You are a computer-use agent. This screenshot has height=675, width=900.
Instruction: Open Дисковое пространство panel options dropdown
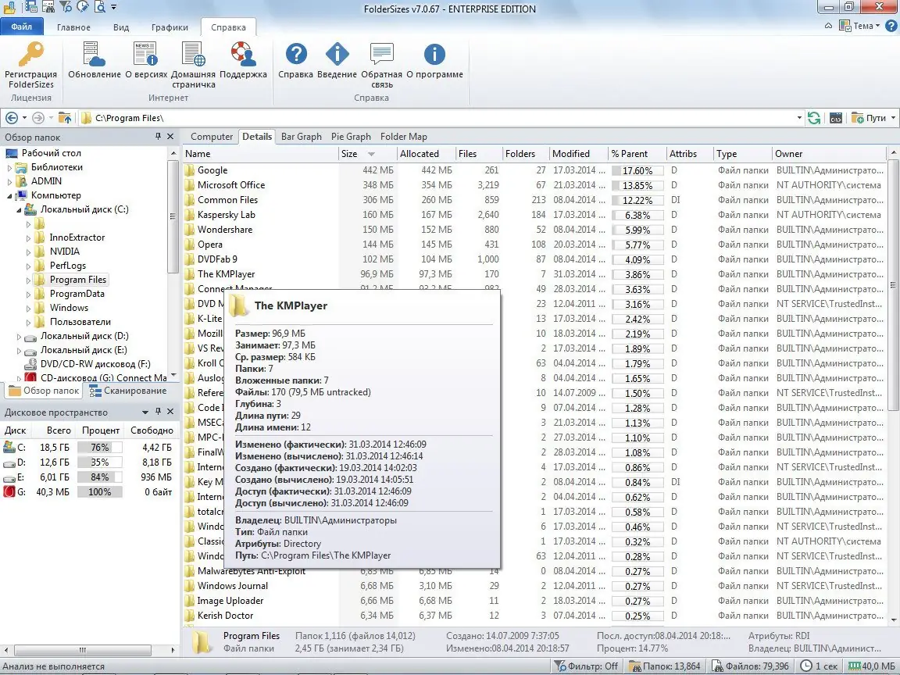(145, 412)
